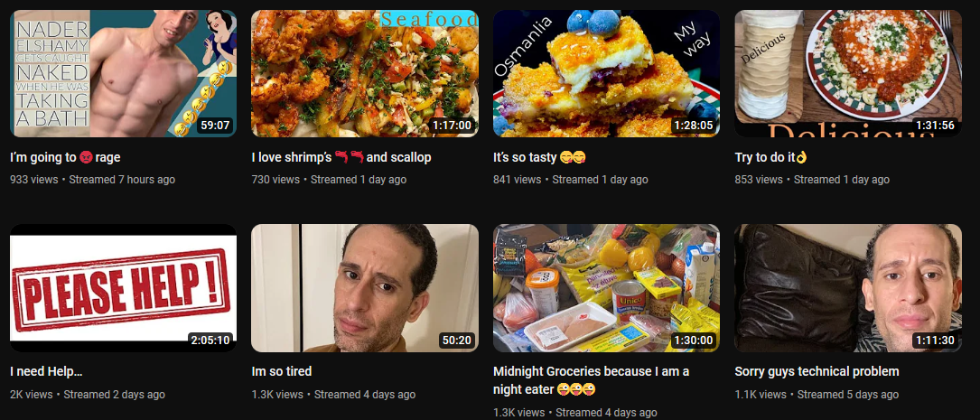Open the Midnight Groceries video thumbnail
The height and width of the screenshot is (420, 980).
coord(606,288)
